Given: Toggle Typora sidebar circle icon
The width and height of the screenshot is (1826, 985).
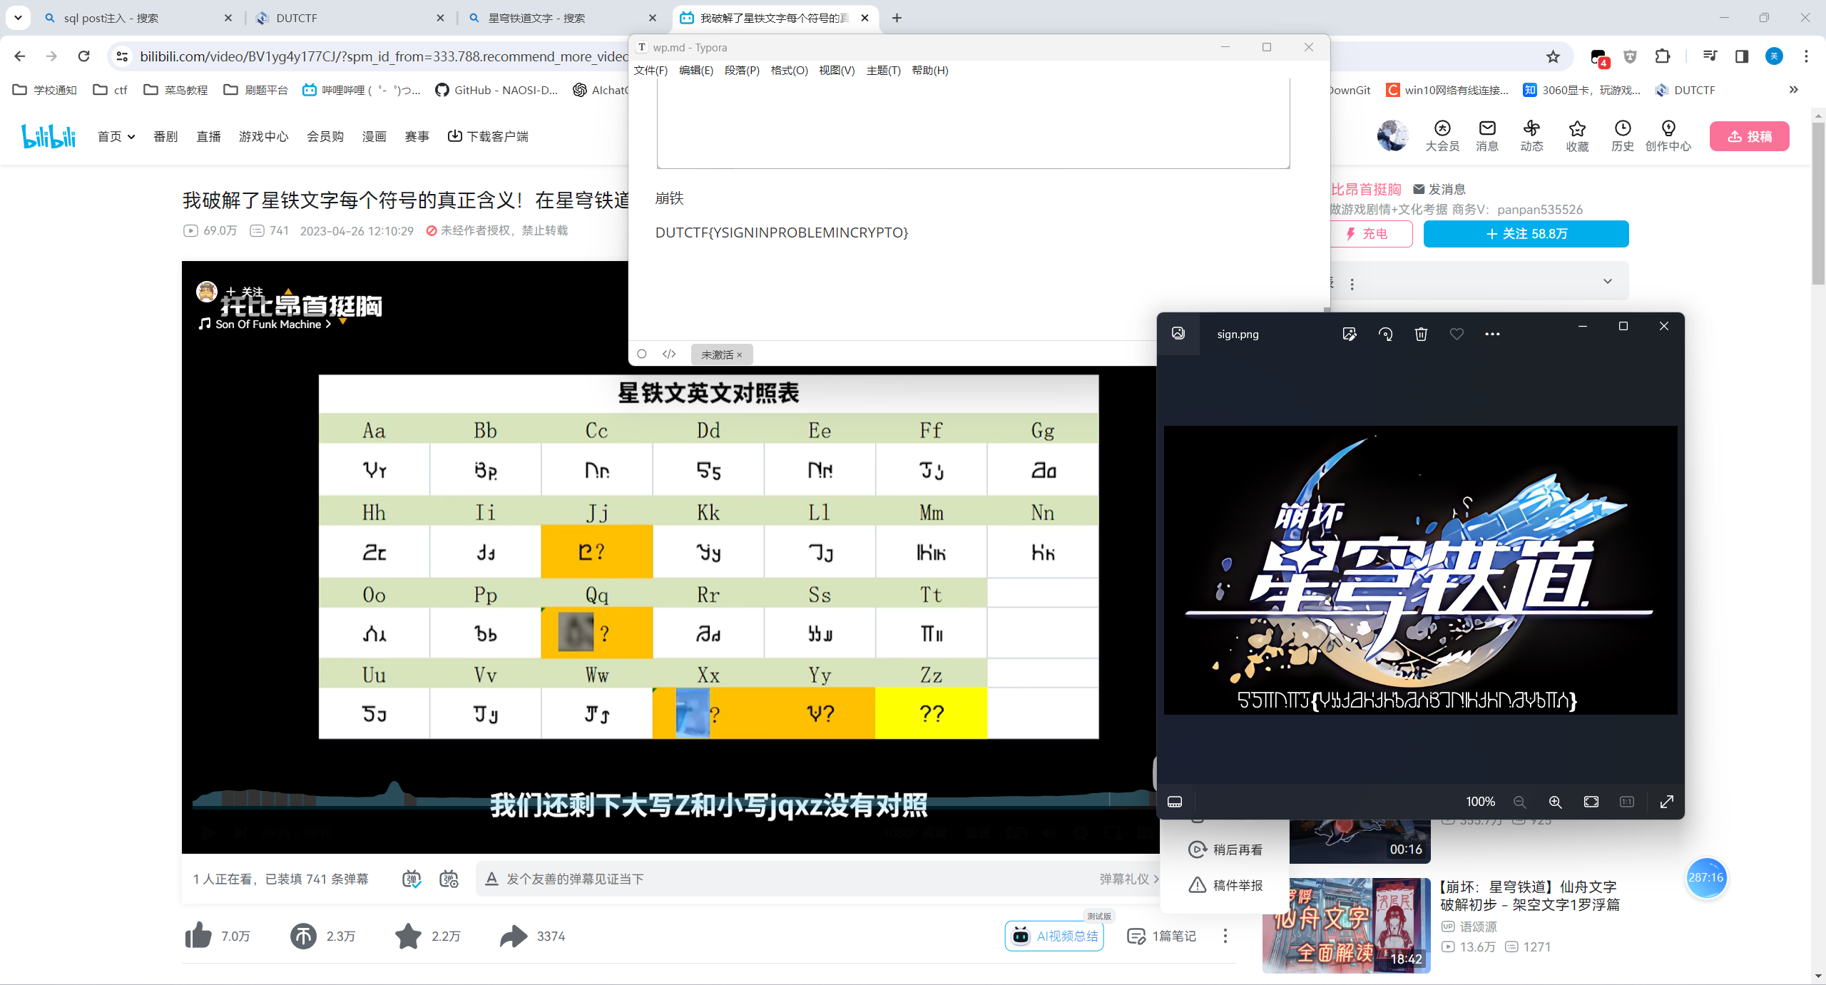Looking at the screenshot, I should click(642, 354).
